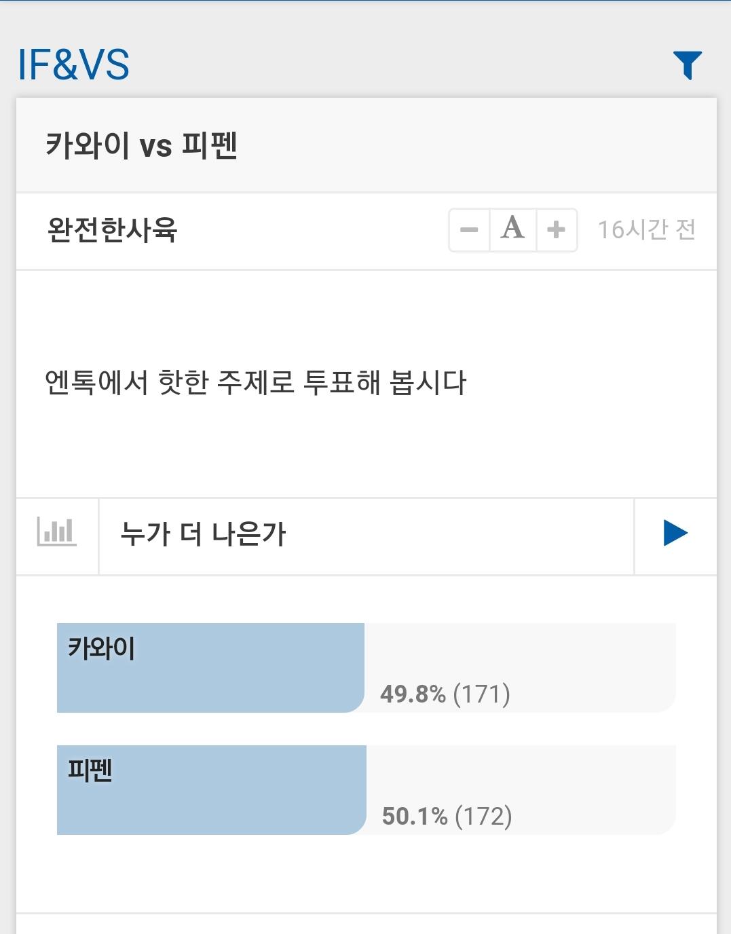Click the poll bar chart icon
This screenshot has height=934, width=731.
(x=57, y=534)
